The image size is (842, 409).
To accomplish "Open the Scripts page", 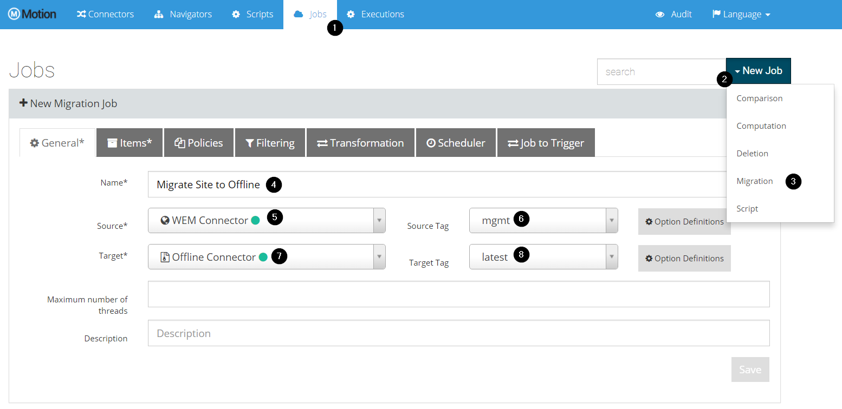I will point(252,14).
